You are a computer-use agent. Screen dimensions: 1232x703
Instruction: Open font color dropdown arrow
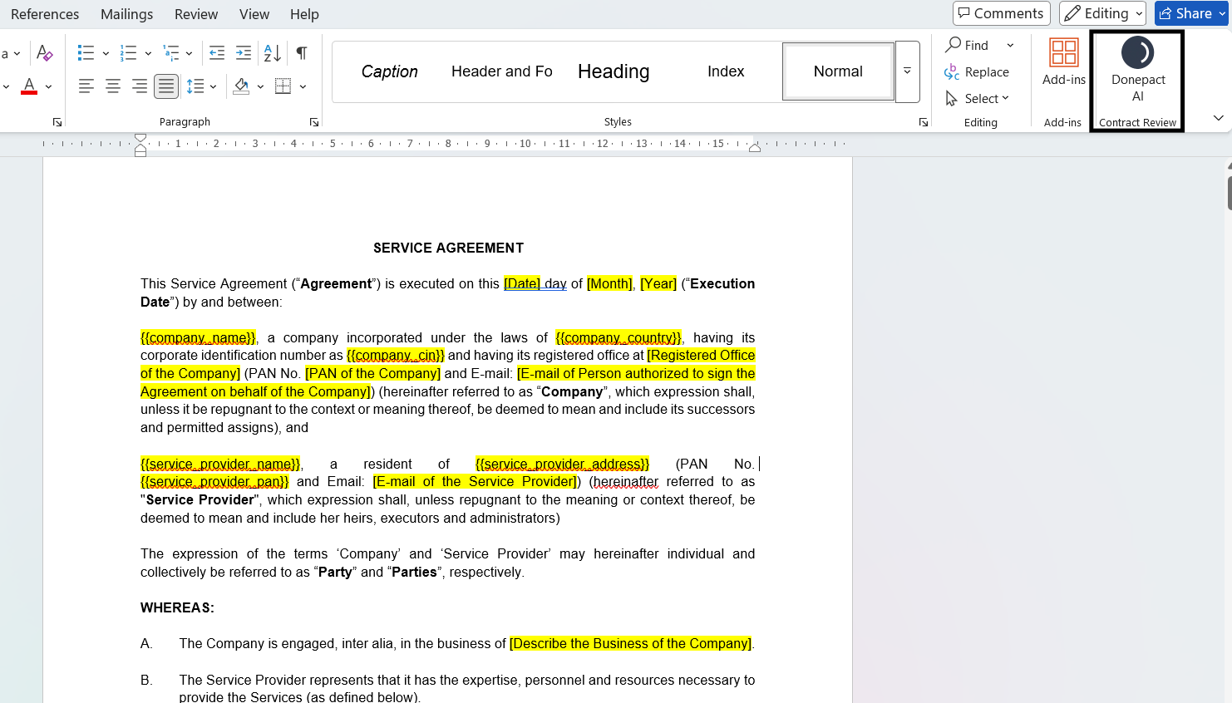48,86
